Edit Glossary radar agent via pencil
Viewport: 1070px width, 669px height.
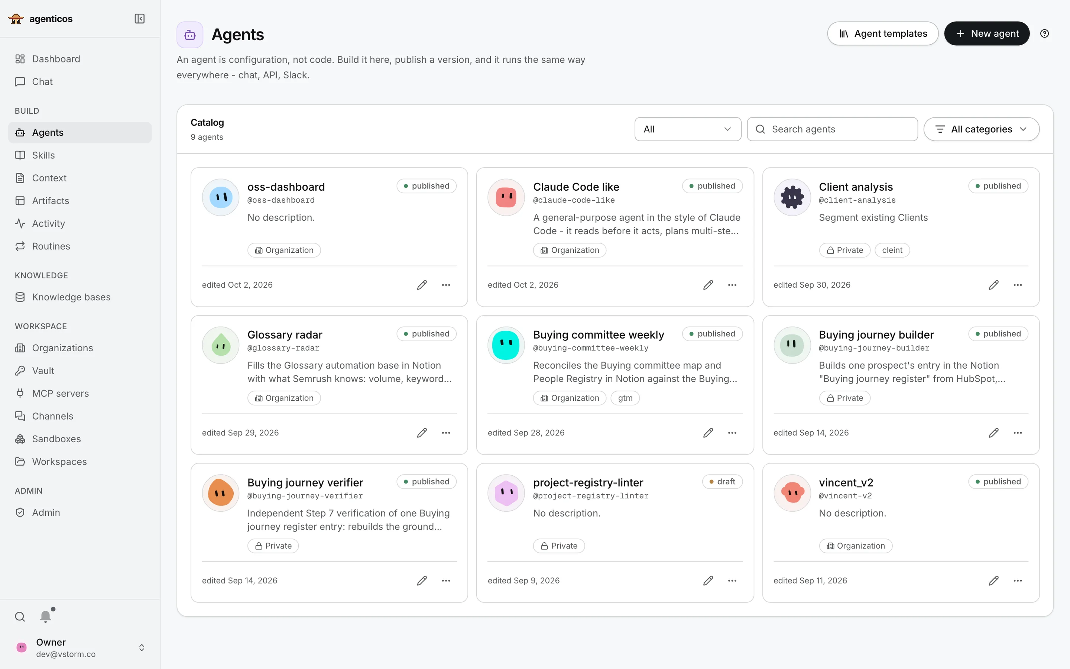422,433
